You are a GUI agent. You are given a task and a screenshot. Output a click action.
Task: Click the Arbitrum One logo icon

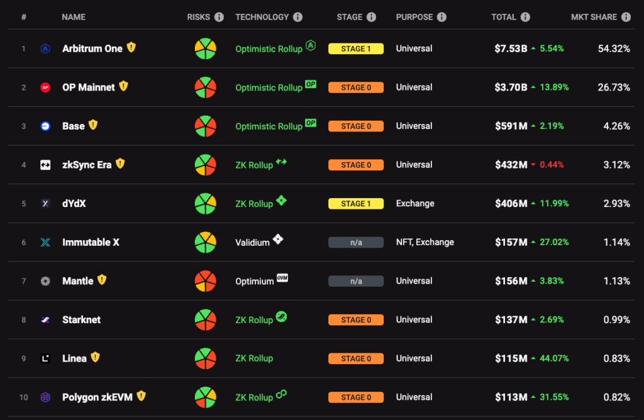(x=45, y=49)
